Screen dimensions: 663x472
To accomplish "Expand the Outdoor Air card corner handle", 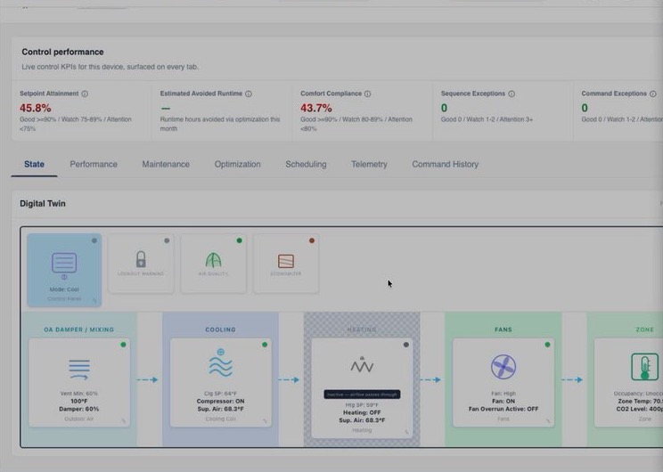I will coord(124,421).
